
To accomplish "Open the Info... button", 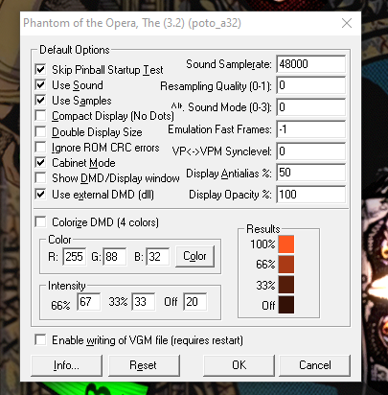I will coord(66,365).
